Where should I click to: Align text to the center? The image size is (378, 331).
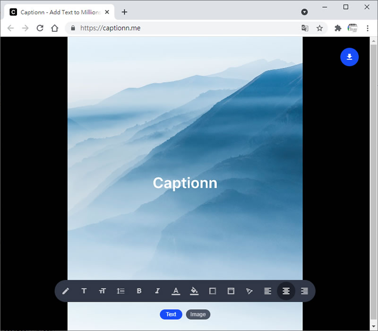tap(286, 291)
